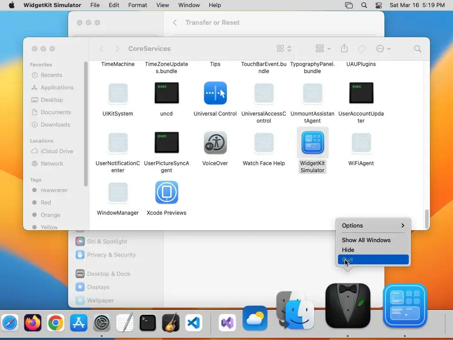Choose Quit in the Dock context menu
The height and width of the screenshot is (340, 453).
click(x=373, y=259)
